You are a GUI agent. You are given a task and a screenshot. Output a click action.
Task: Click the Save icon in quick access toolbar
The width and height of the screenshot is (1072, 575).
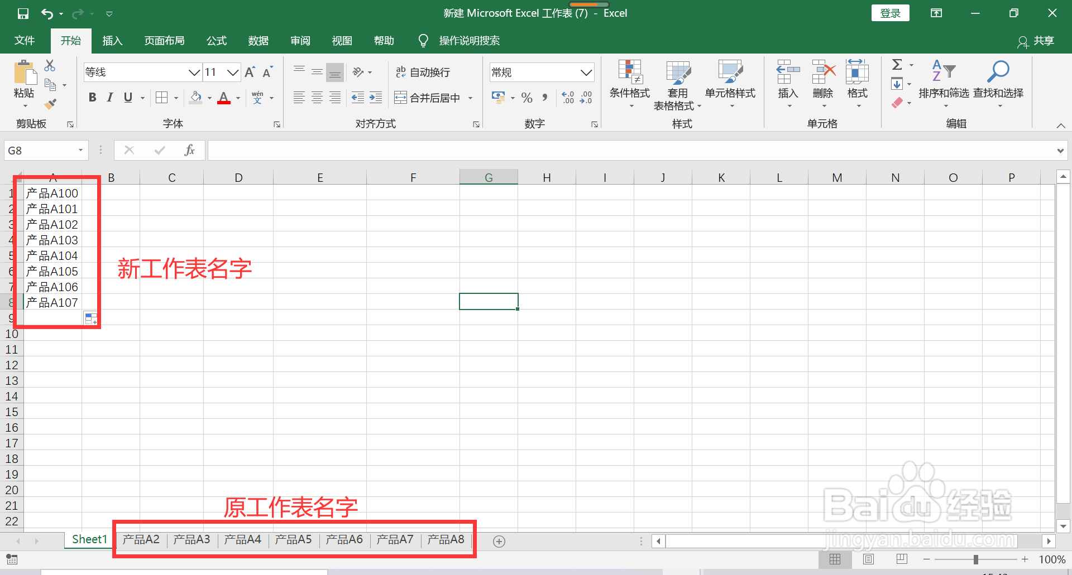click(x=23, y=13)
